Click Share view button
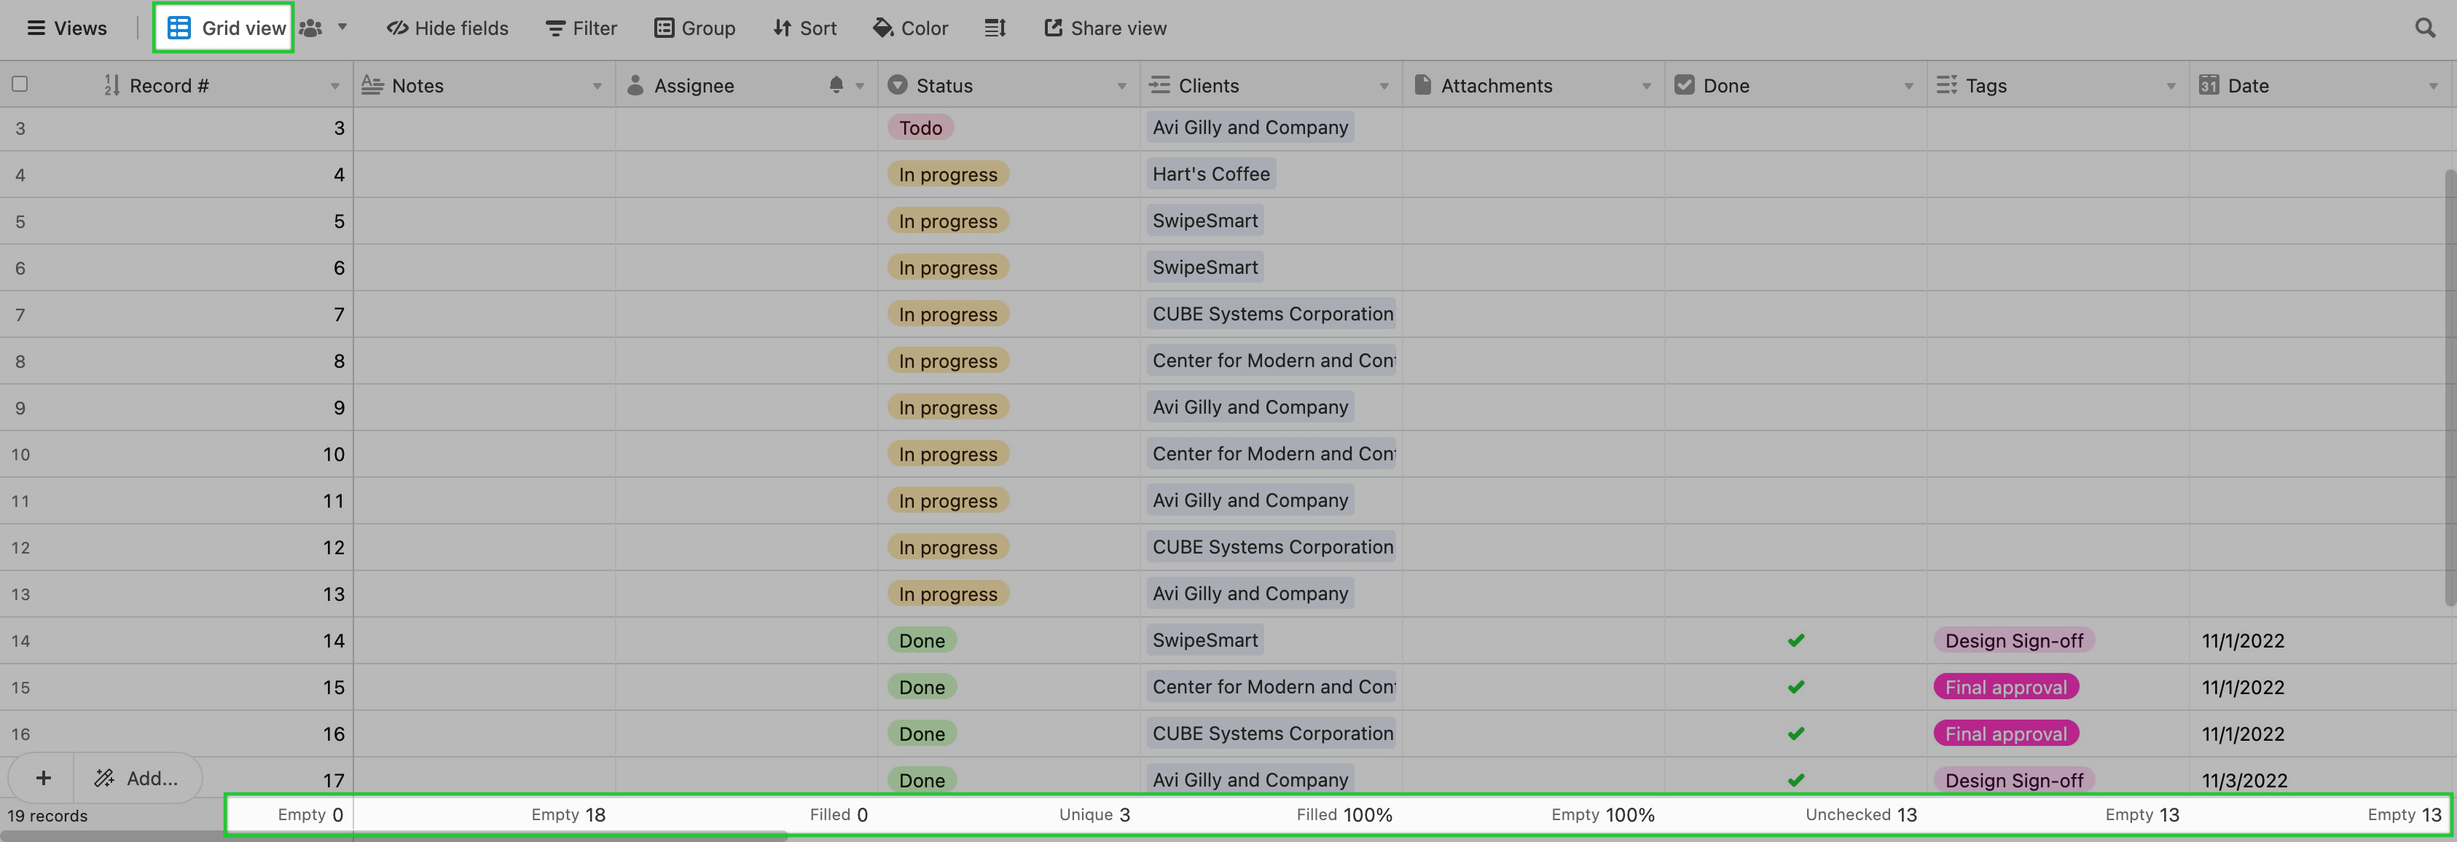Viewport: 2457px width, 842px height. click(x=1105, y=28)
